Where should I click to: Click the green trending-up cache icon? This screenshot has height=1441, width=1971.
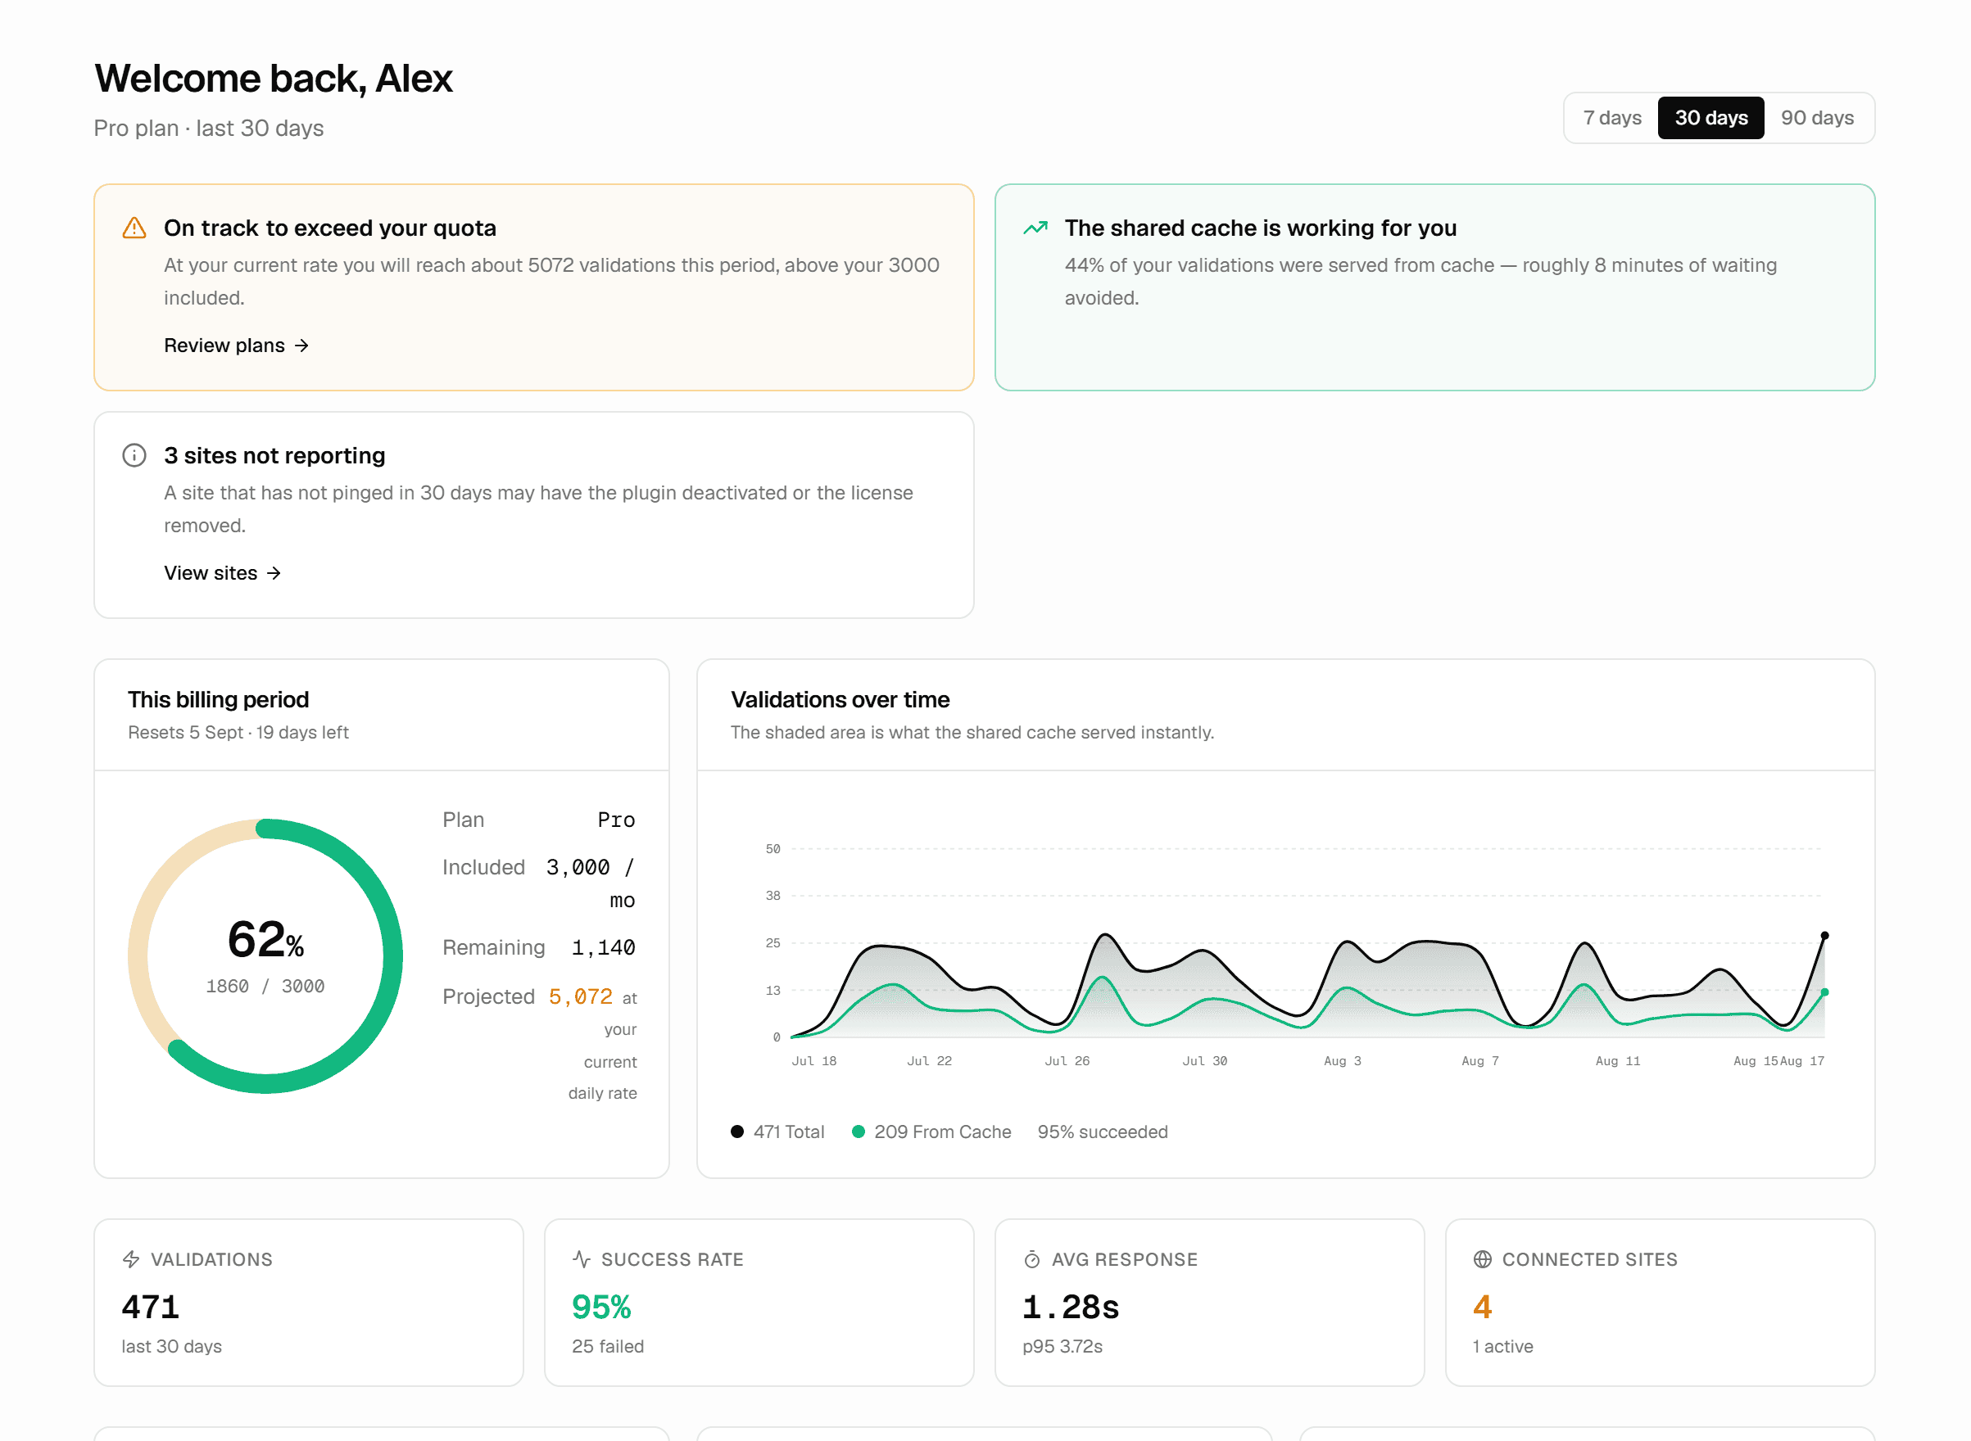(x=1035, y=228)
